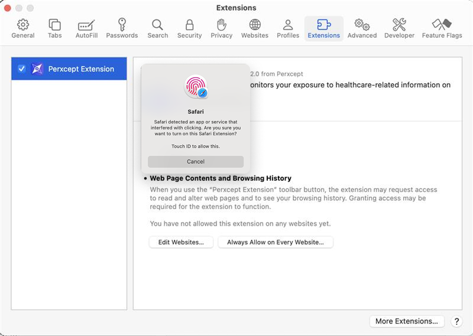Screen dimensions: 473x336
Task: Open the Profiles pane
Action: pos(288,28)
